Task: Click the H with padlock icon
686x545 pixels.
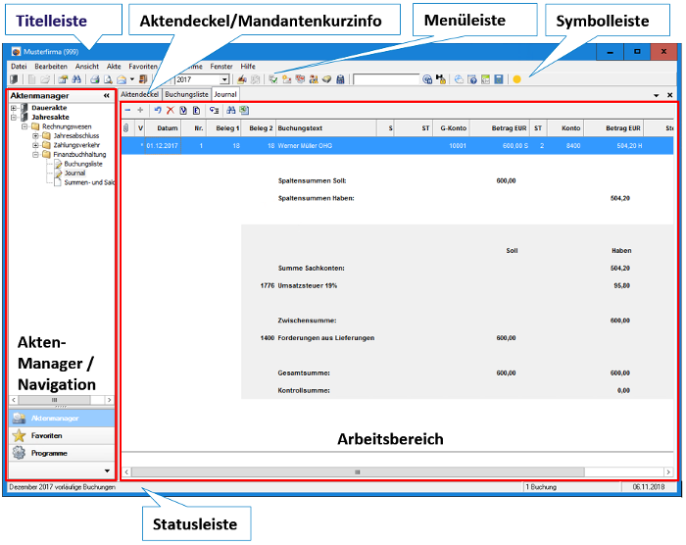Action: (441, 79)
